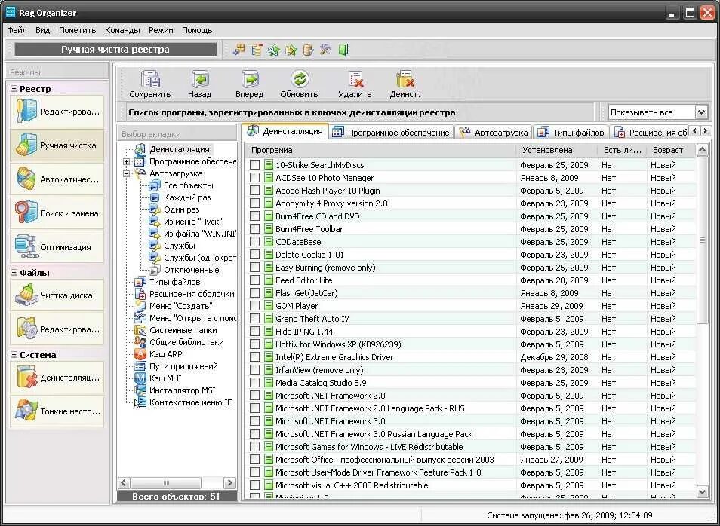
Task: Click the Сохранить toolbar icon
Action: [149, 84]
